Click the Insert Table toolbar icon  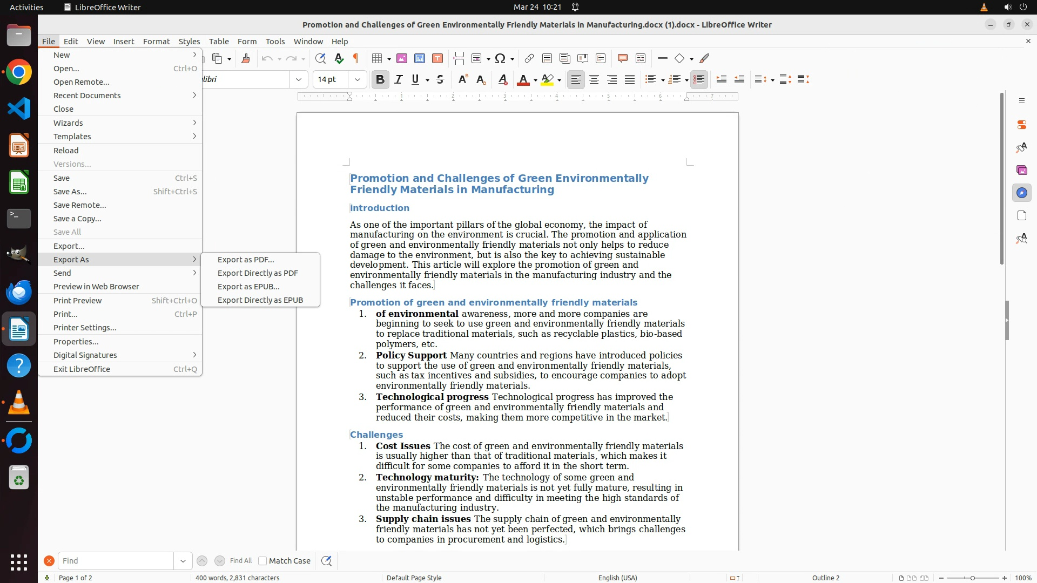click(378, 59)
